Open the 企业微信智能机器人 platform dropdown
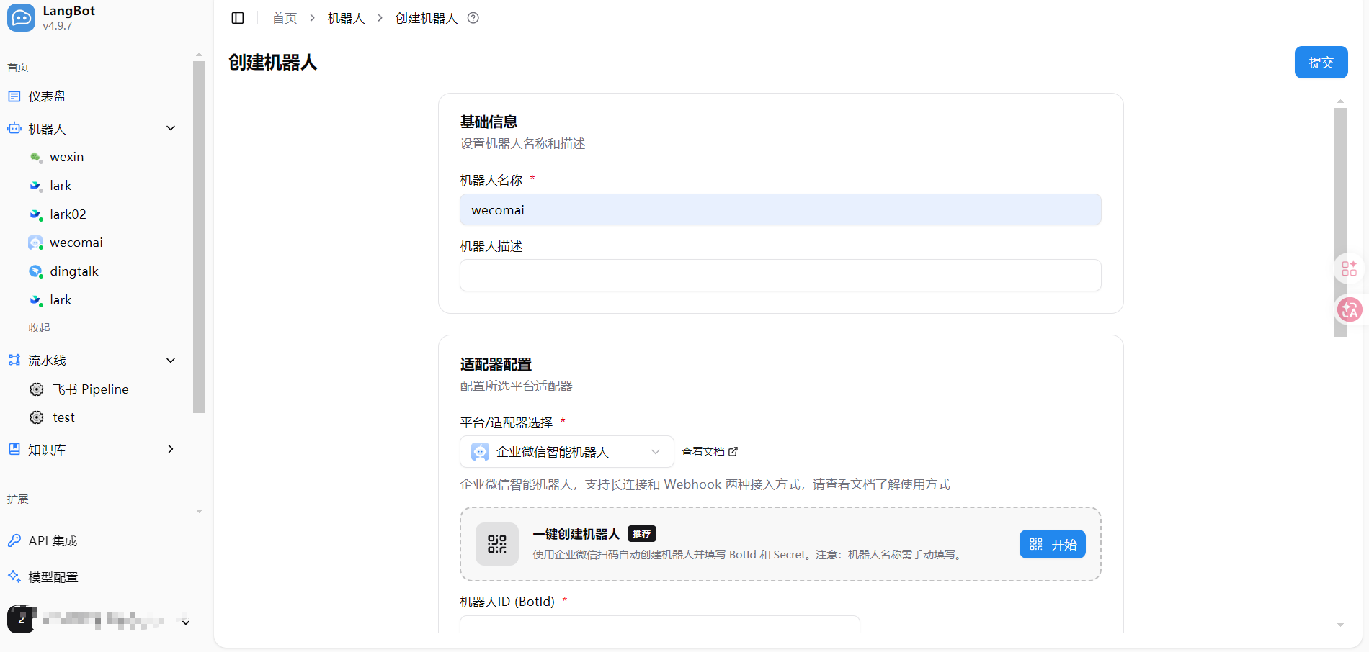This screenshot has height=652, width=1369. 567,452
